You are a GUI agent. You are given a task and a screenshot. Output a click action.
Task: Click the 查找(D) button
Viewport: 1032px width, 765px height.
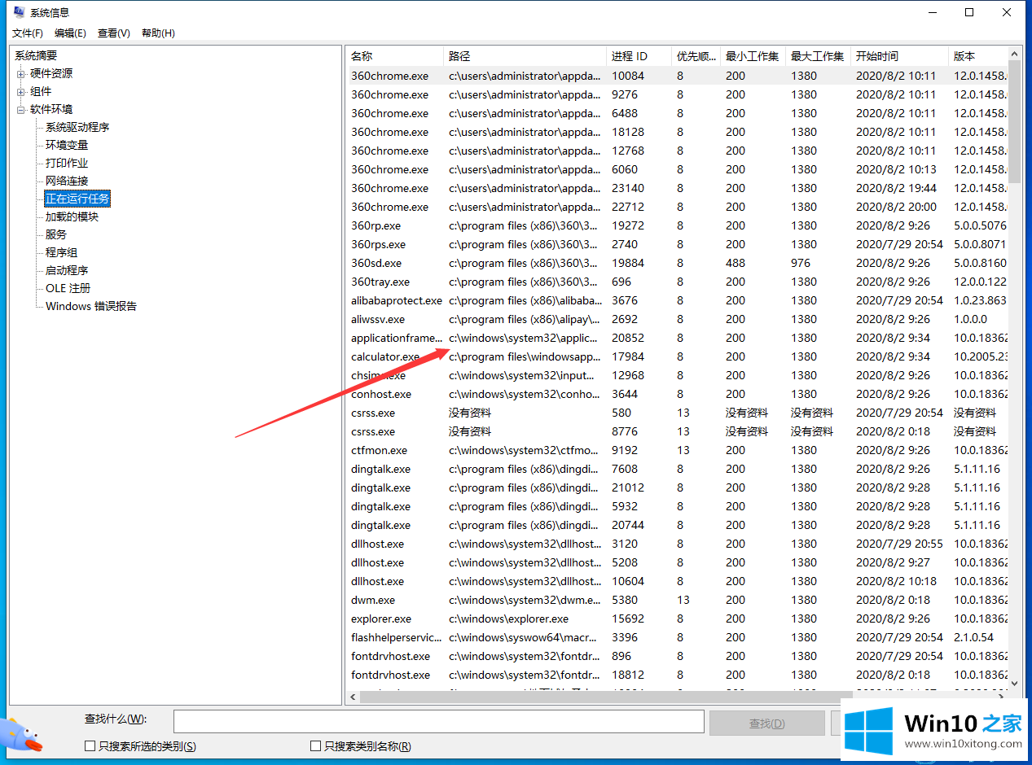coord(766,723)
